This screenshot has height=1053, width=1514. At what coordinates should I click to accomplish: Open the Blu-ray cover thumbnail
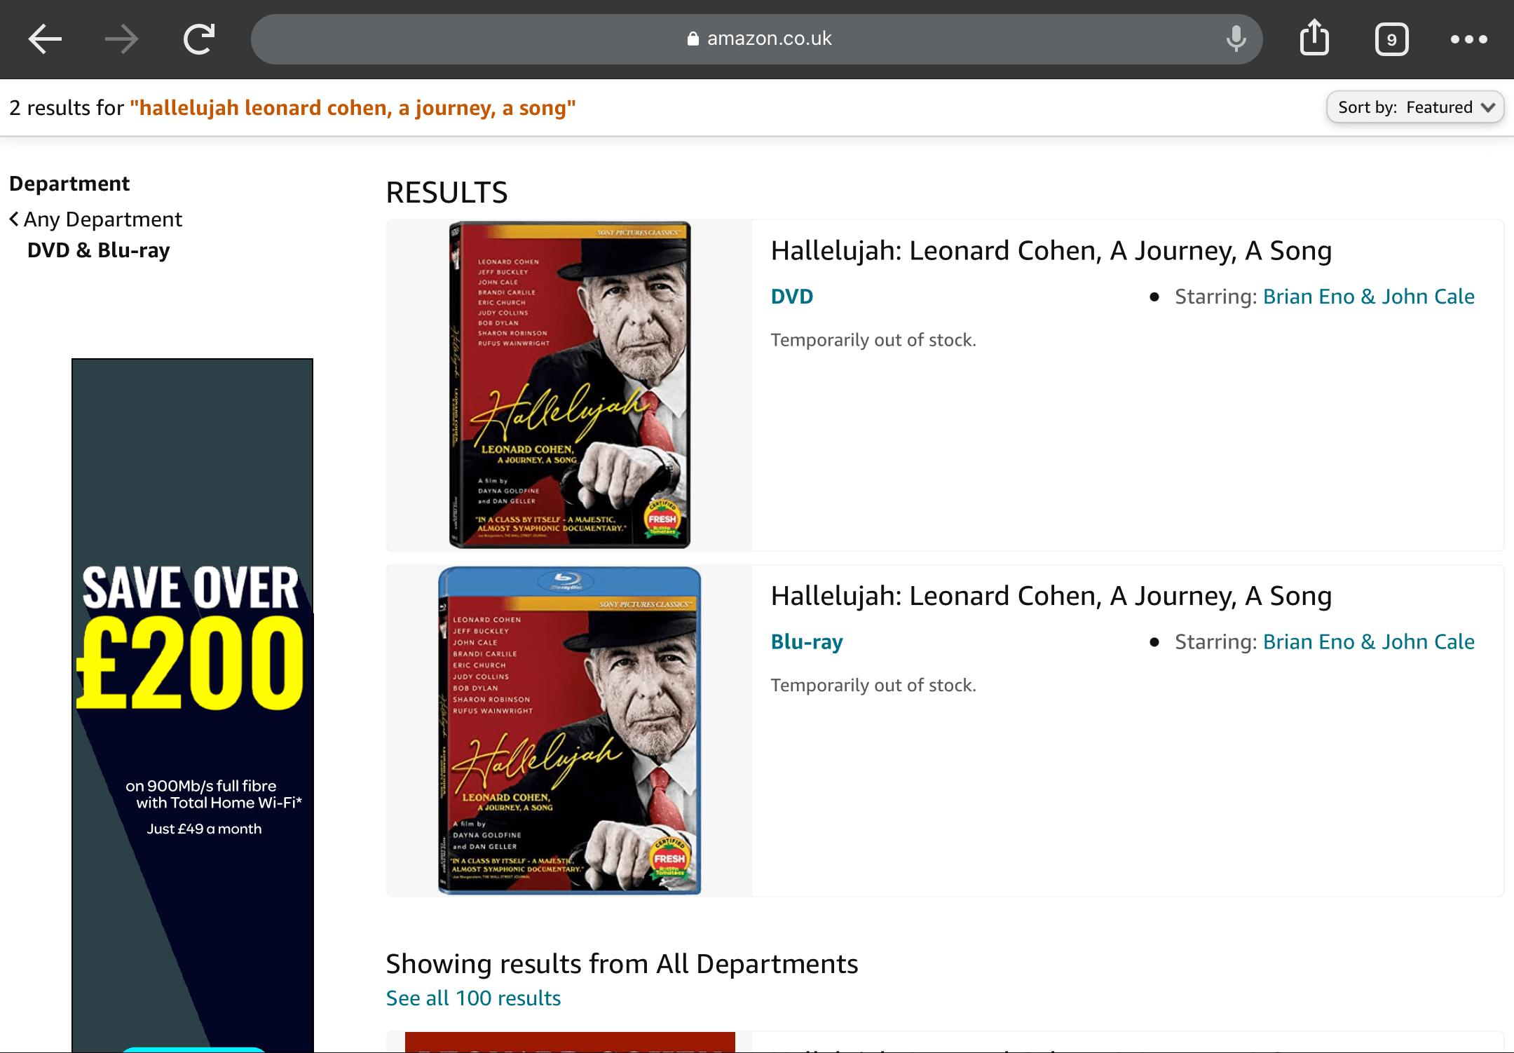pyautogui.click(x=569, y=731)
